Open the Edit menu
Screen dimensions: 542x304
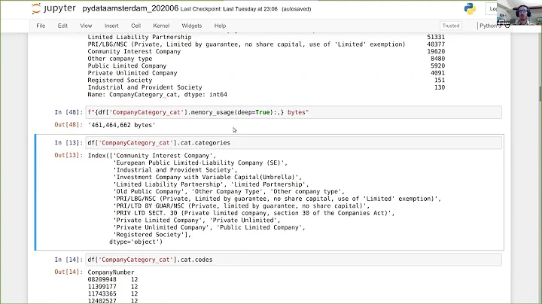click(x=62, y=26)
